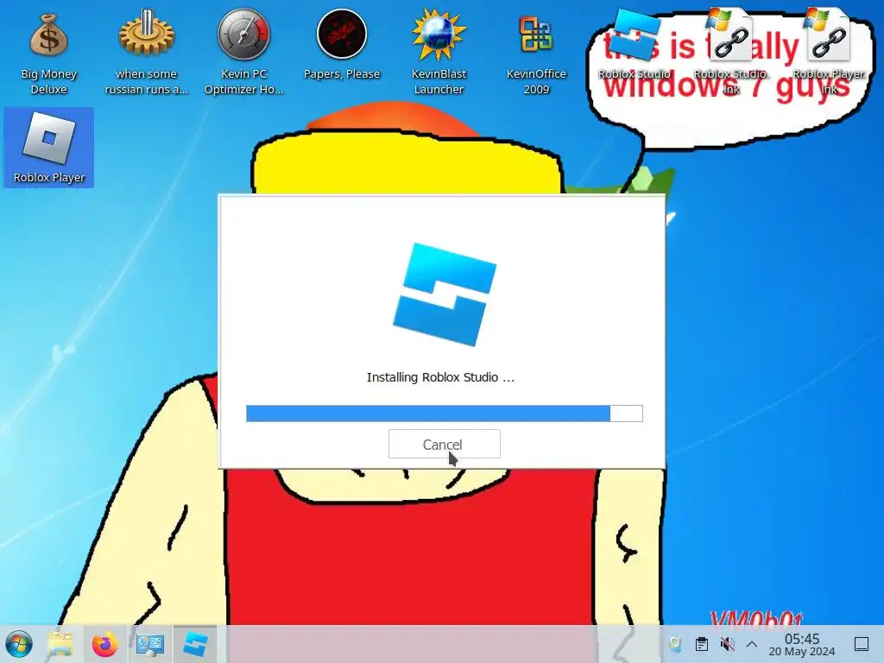Click the show desktop button
884x663 pixels.
pyautogui.click(x=862, y=644)
